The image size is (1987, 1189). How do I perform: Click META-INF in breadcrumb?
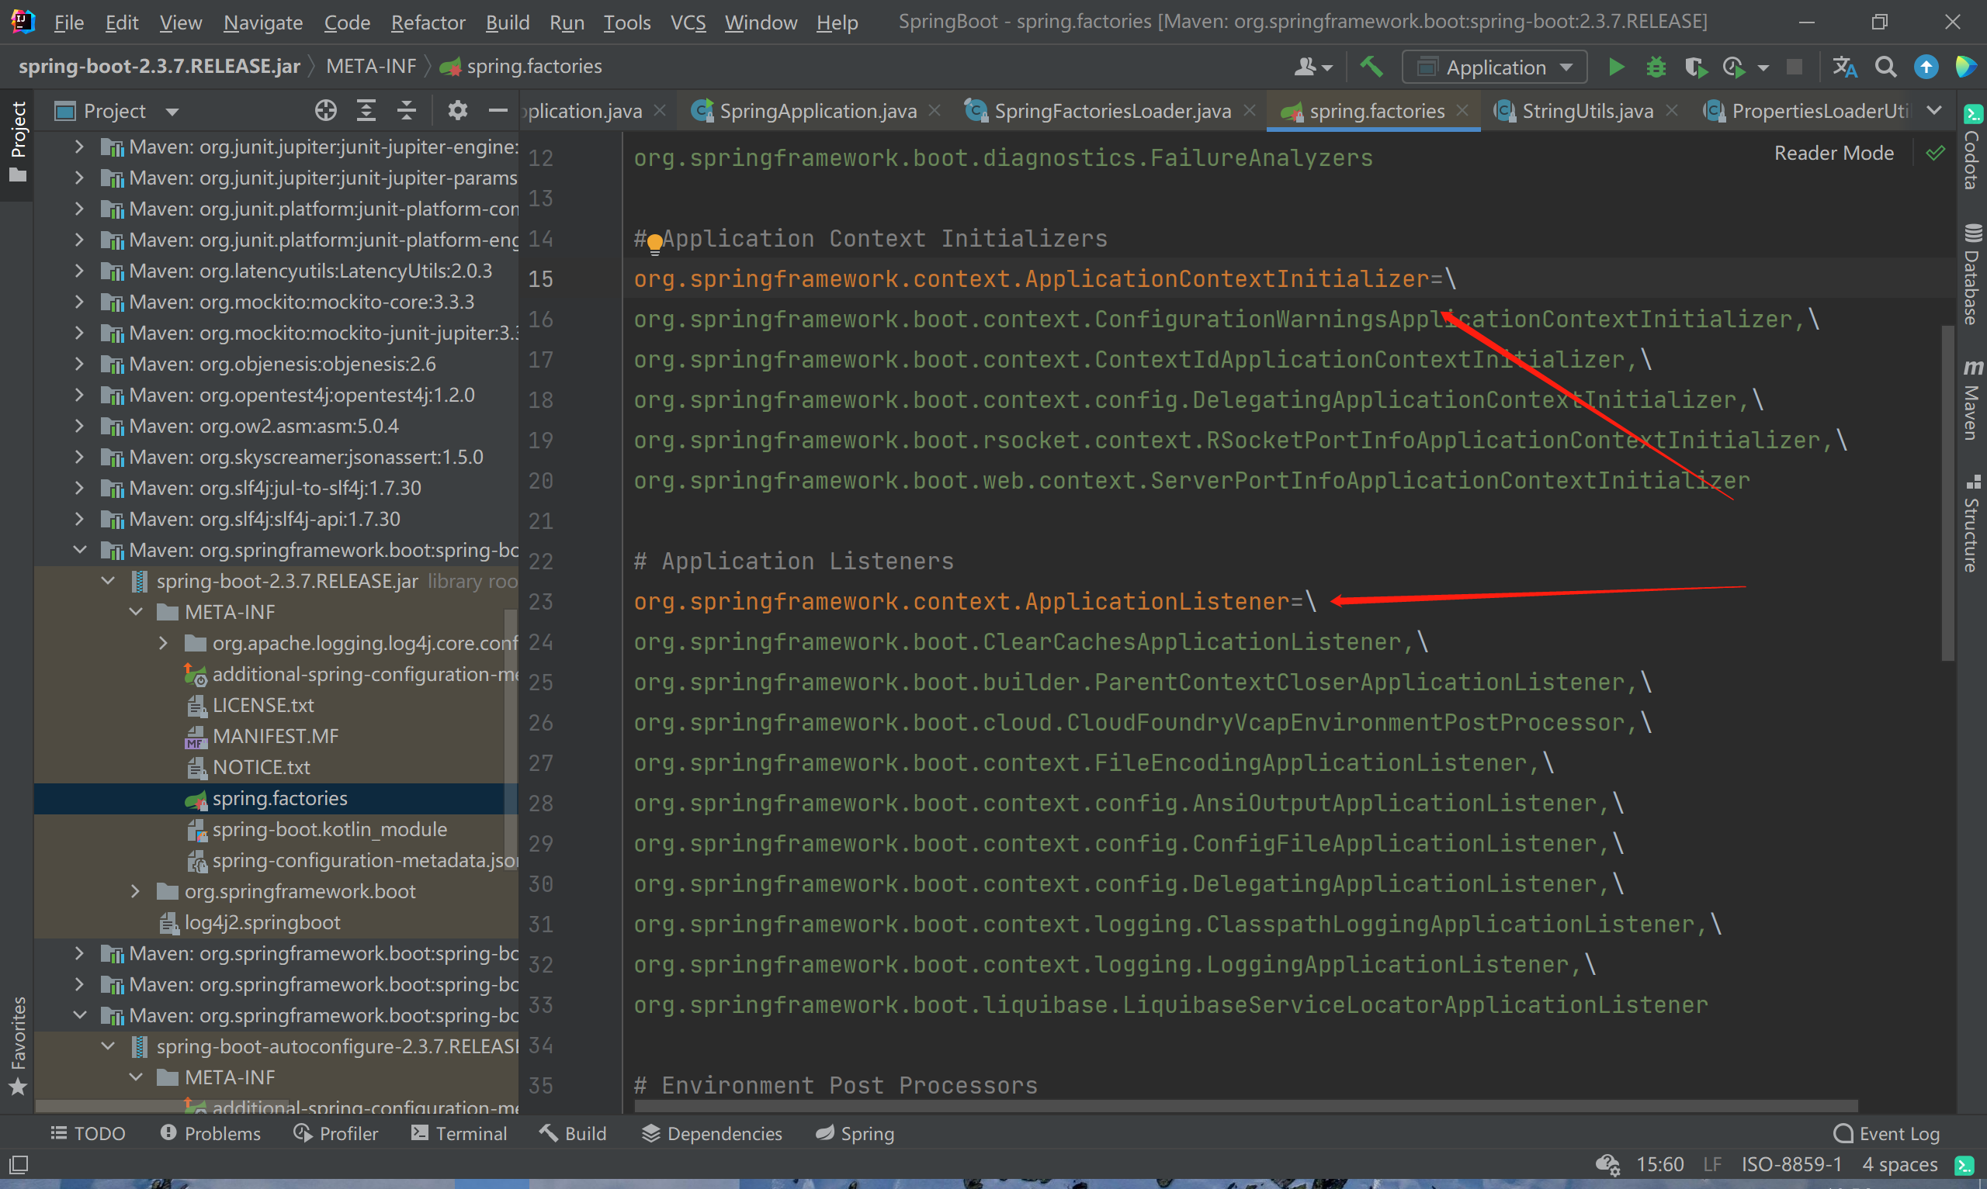click(x=371, y=67)
